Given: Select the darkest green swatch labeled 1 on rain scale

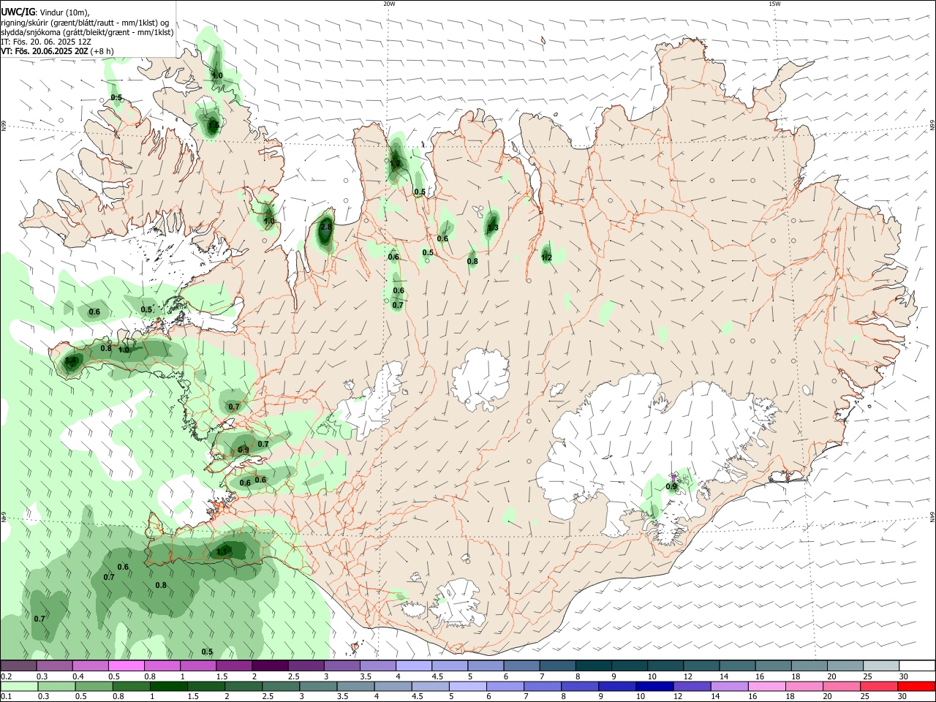Looking at the screenshot, I should (169, 686).
